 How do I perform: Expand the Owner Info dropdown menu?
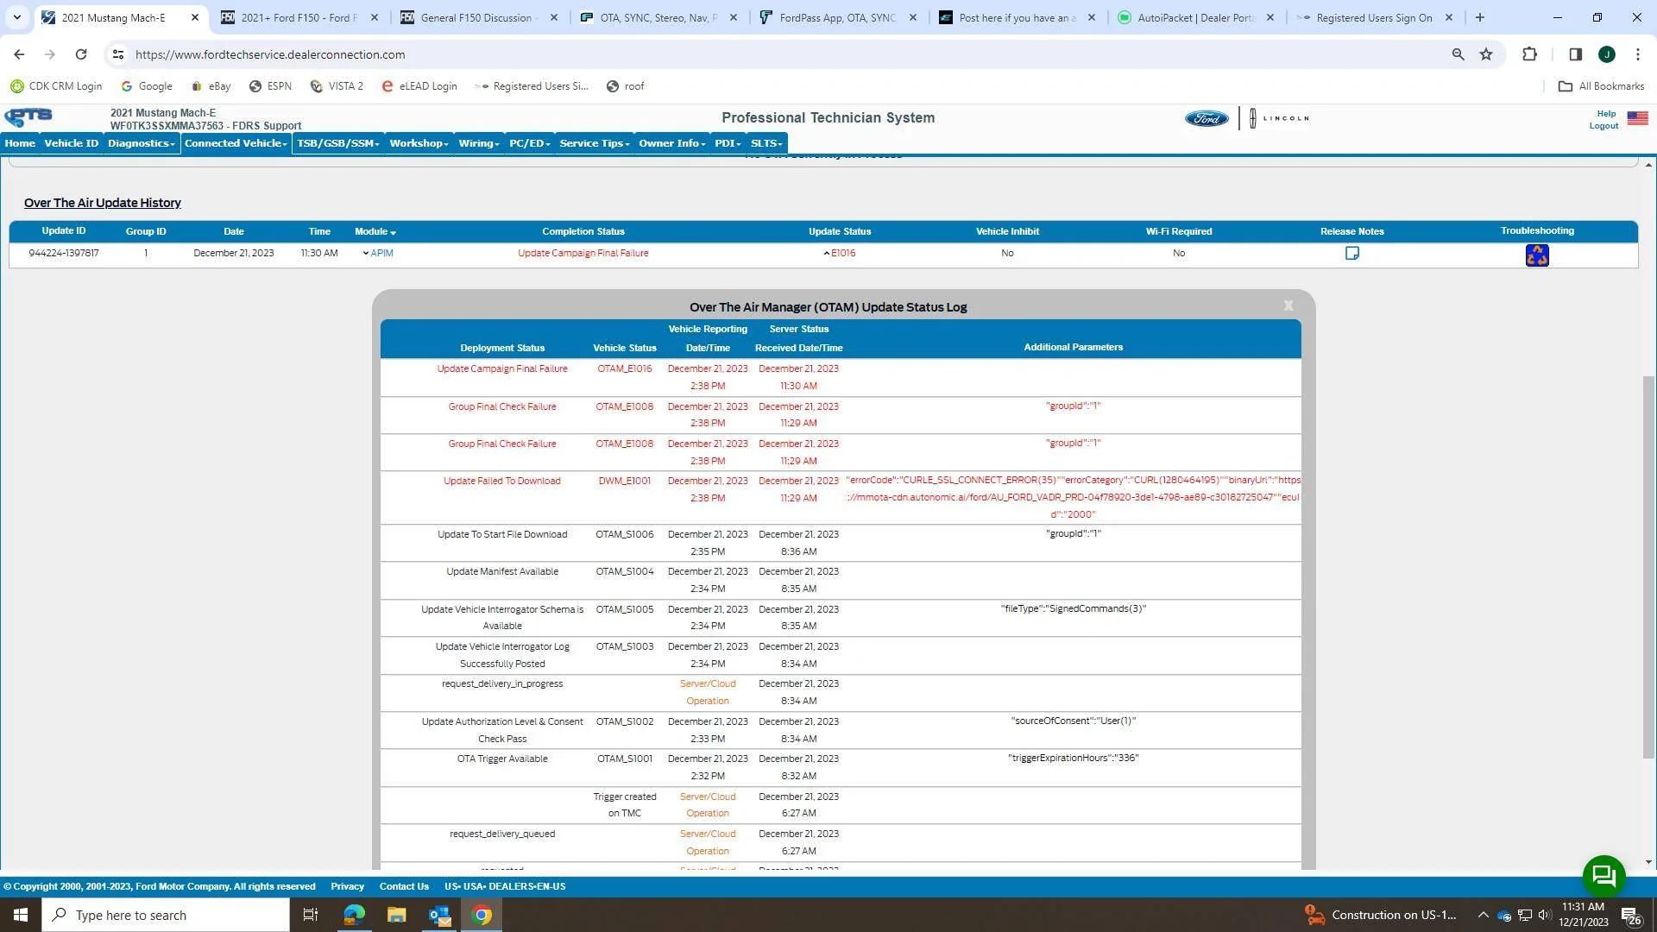(x=672, y=143)
